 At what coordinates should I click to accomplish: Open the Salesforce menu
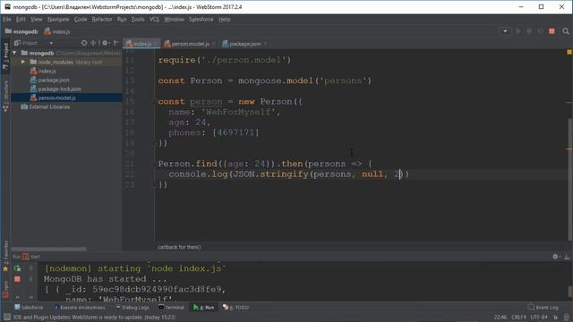(x=201, y=20)
